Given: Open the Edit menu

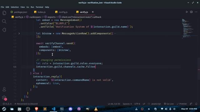Looking at the screenshot, I should 7,7.
